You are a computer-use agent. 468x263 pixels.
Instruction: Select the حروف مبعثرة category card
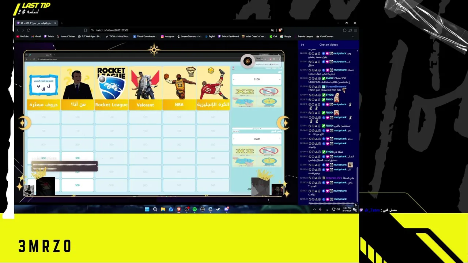tap(44, 88)
